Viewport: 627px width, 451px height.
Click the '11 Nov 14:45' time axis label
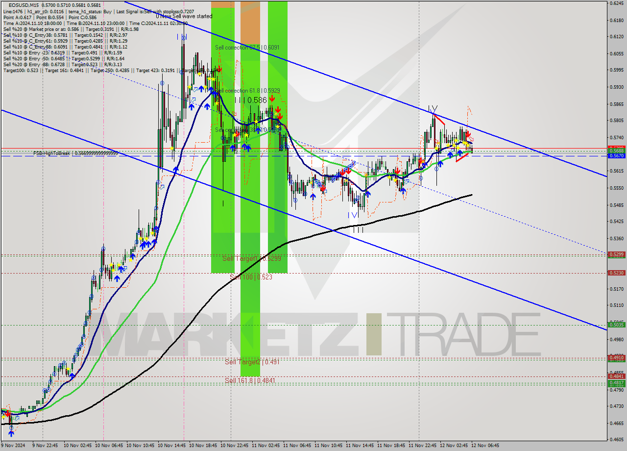[361, 446]
